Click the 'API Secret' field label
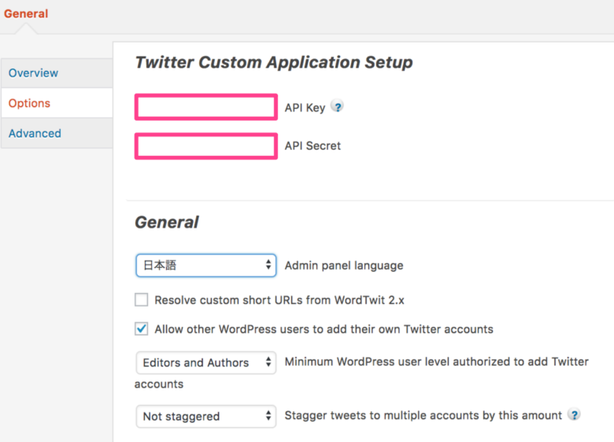This screenshot has width=614, height=442. coord(313,146)
